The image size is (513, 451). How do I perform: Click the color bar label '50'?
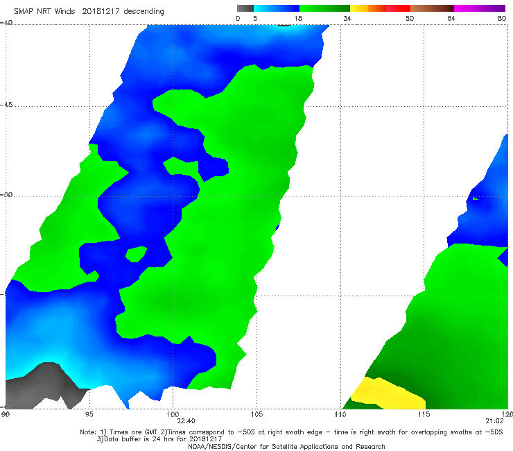pos(410,19)
